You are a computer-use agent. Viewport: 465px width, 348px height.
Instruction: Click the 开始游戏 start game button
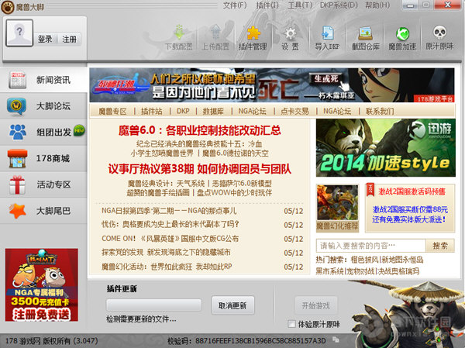click(316, 305)
